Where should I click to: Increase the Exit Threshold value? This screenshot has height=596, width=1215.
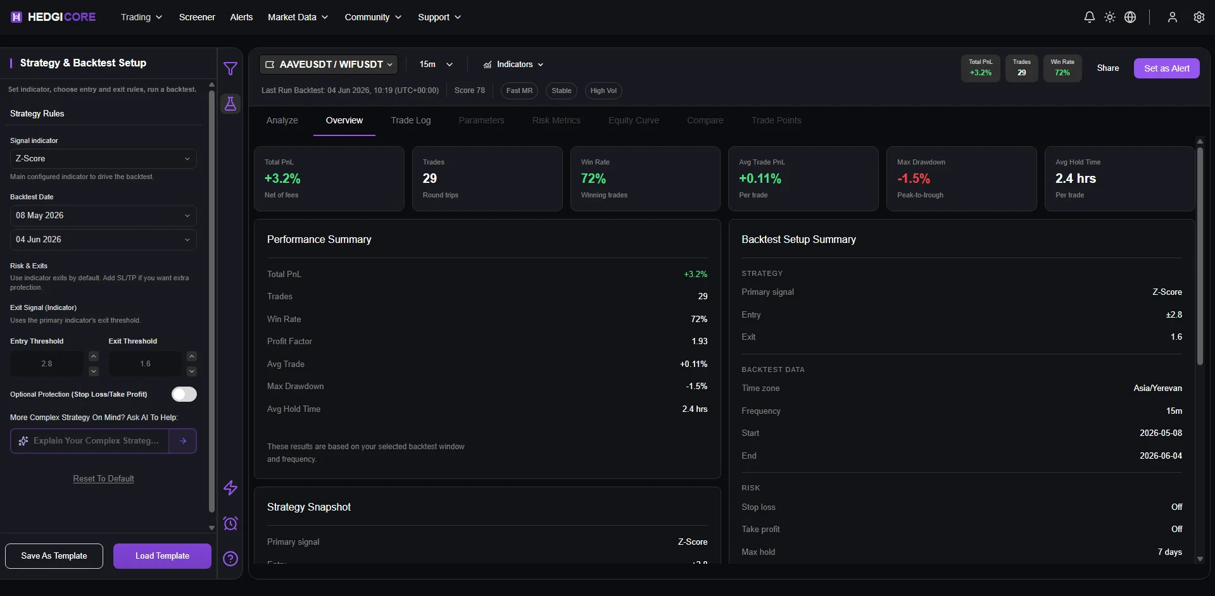(x=192, y=356)
